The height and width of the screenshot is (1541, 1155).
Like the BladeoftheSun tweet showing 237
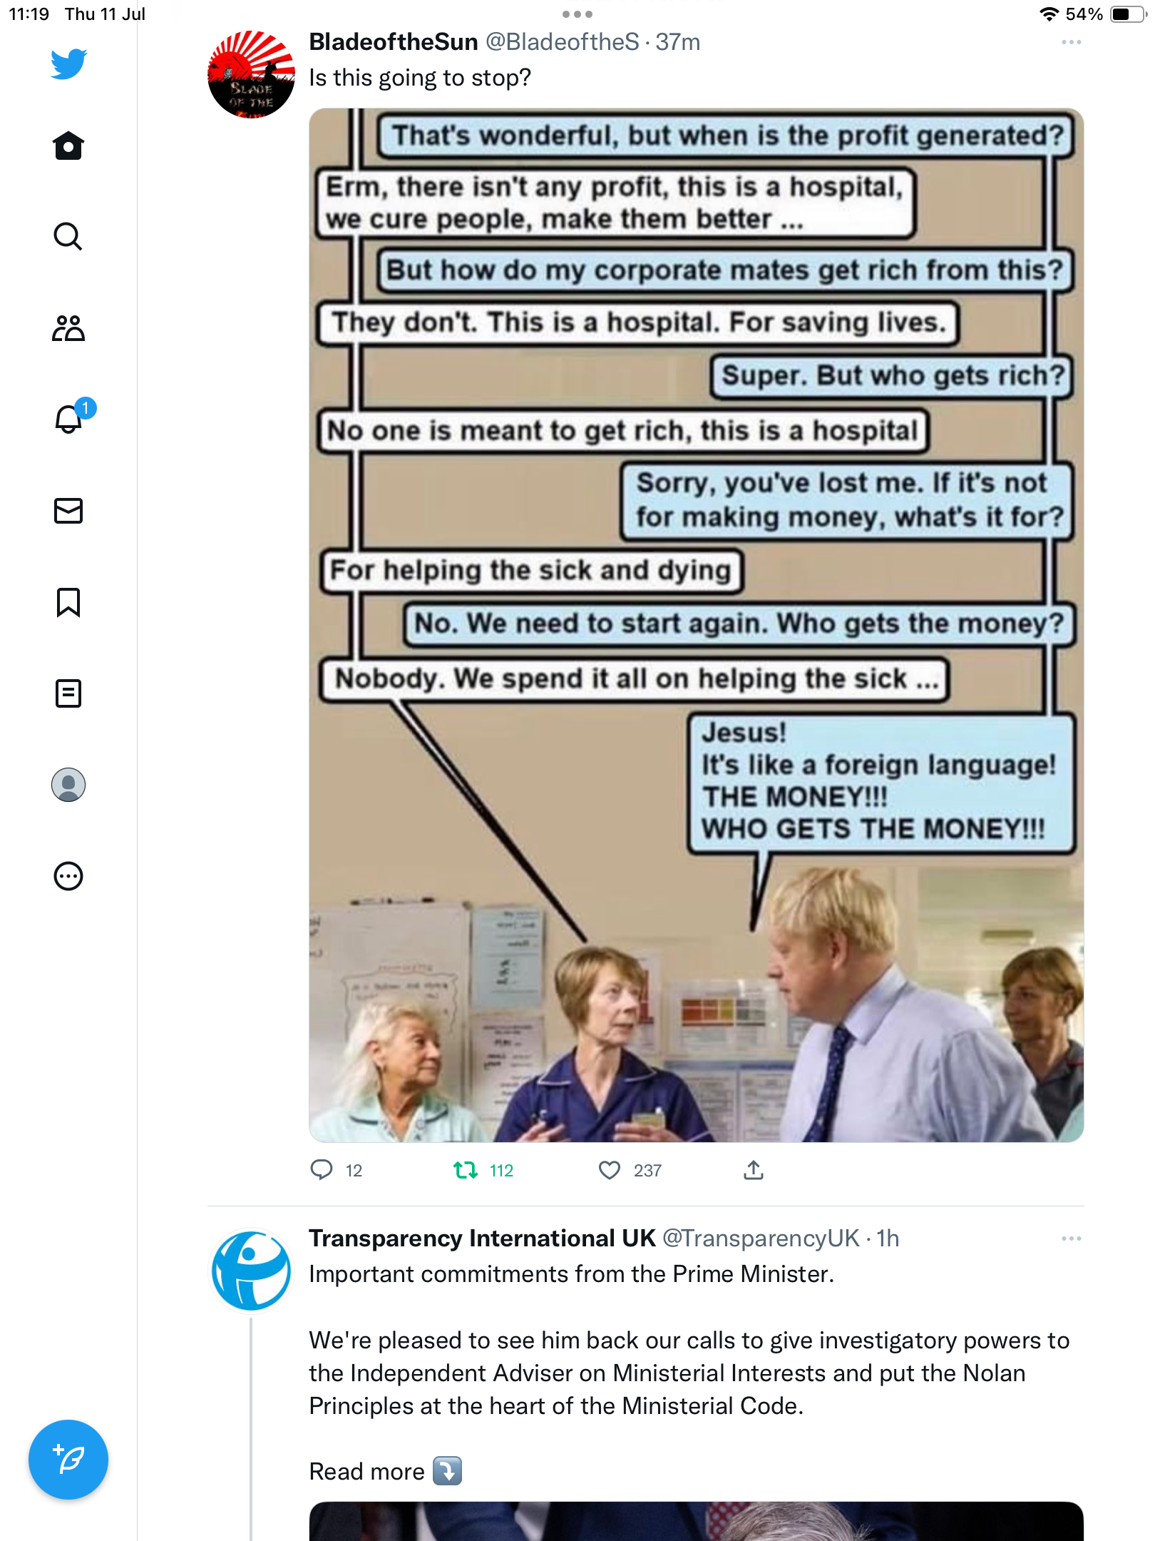[x=610, y=1170]
